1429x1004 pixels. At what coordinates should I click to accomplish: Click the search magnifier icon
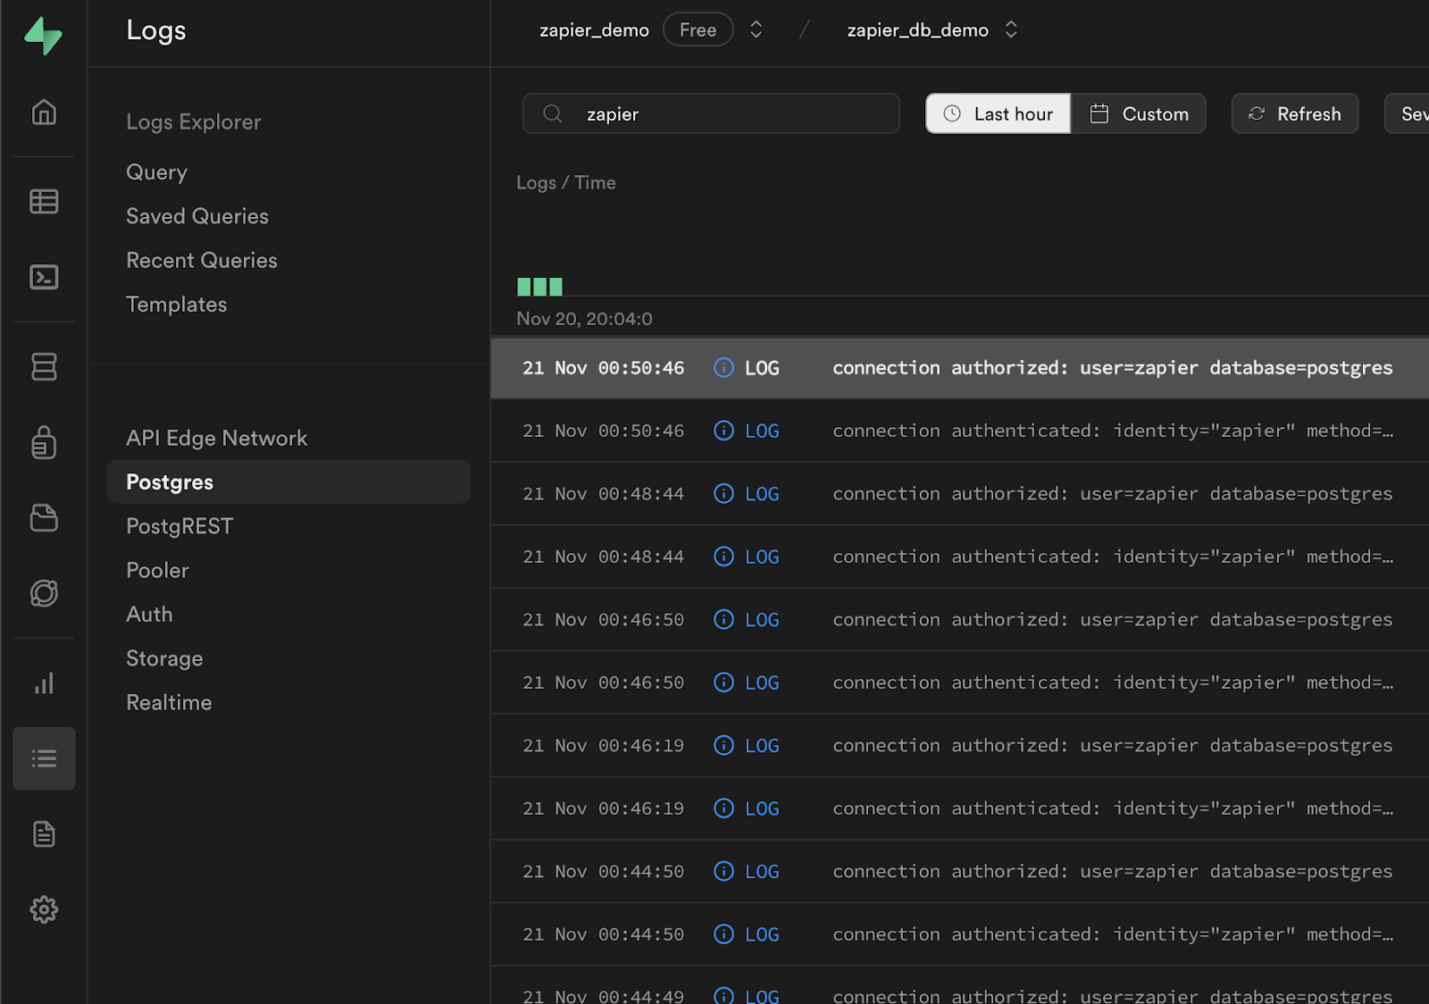(553, 113)
